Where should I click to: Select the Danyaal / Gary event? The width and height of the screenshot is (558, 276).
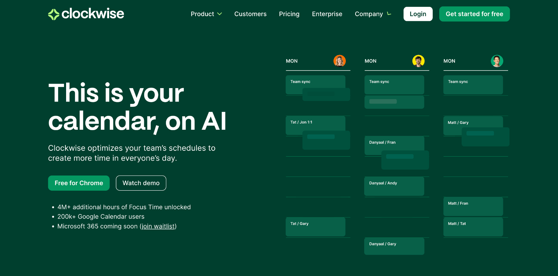tap(394, 246)
